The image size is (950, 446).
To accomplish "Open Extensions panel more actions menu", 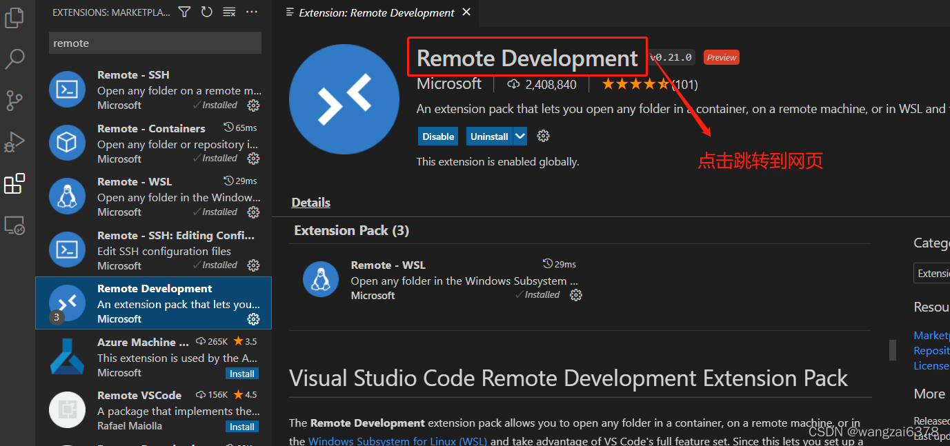I will (252, 12).
